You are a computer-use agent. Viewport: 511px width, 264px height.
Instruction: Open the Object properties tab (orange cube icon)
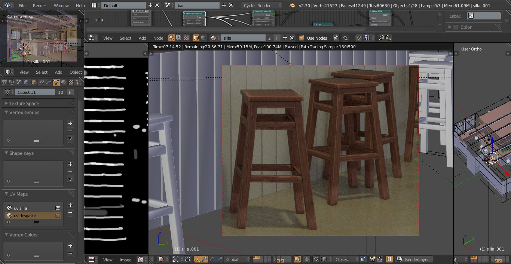tap(34, 82)
